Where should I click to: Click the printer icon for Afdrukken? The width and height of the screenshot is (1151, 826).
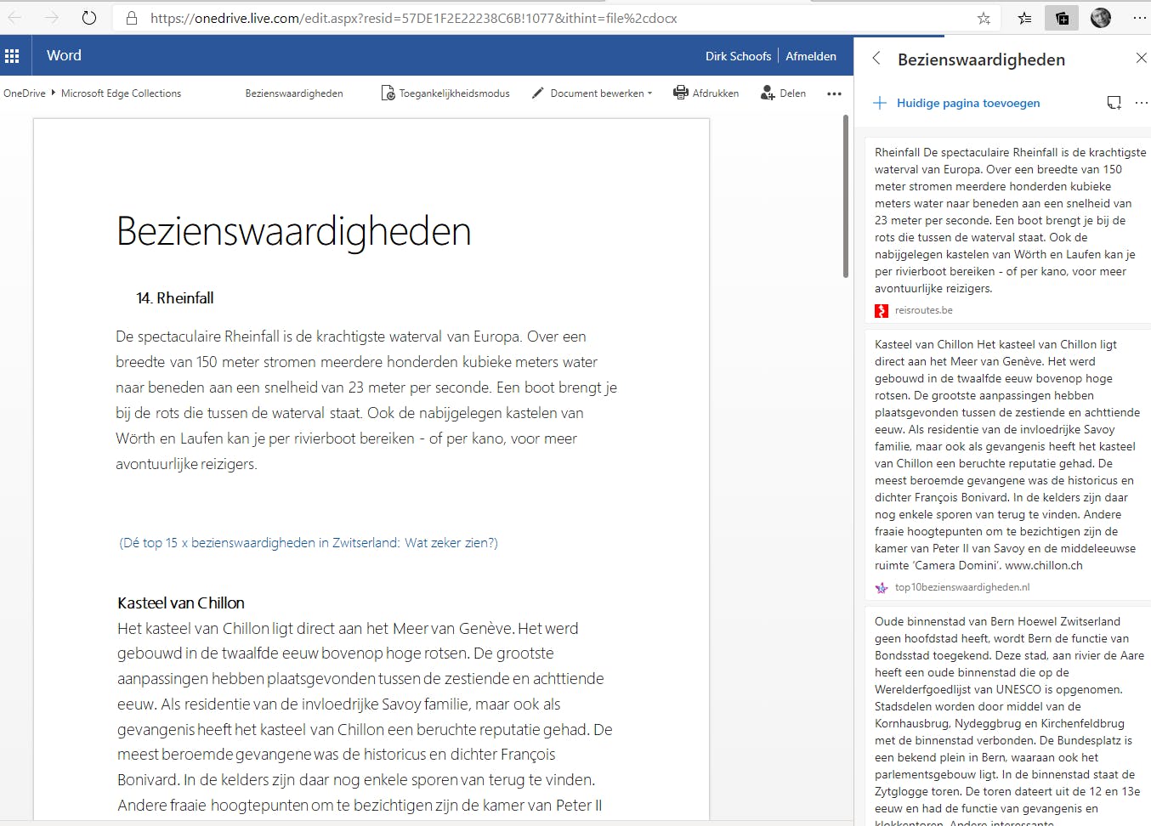coord(680,93)
